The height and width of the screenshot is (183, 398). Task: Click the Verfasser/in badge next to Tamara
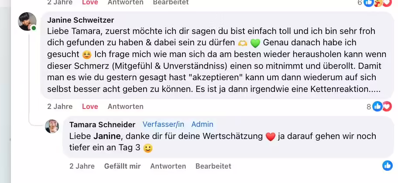163,125
